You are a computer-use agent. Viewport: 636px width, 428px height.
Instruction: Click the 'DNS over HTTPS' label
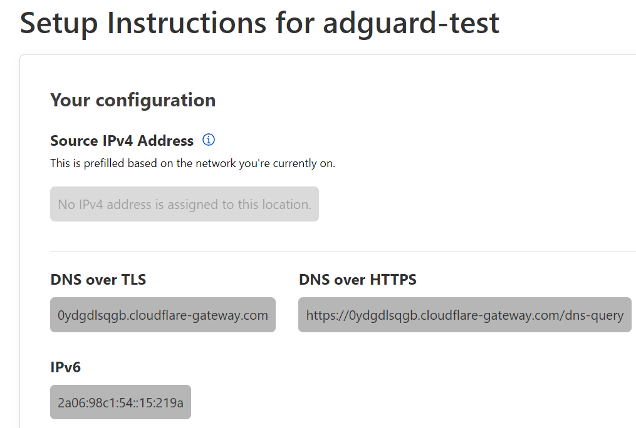(358, 280)
